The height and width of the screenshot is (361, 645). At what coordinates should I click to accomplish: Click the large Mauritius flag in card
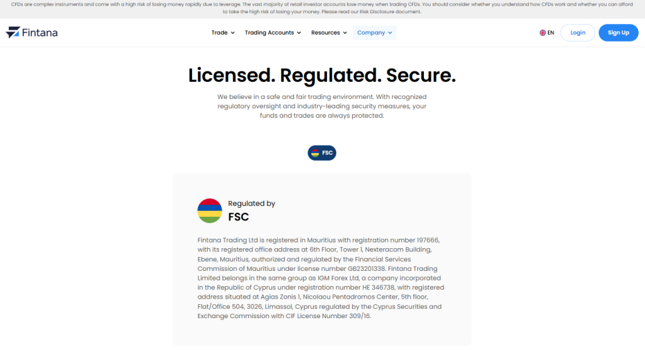tap(210, 210)
